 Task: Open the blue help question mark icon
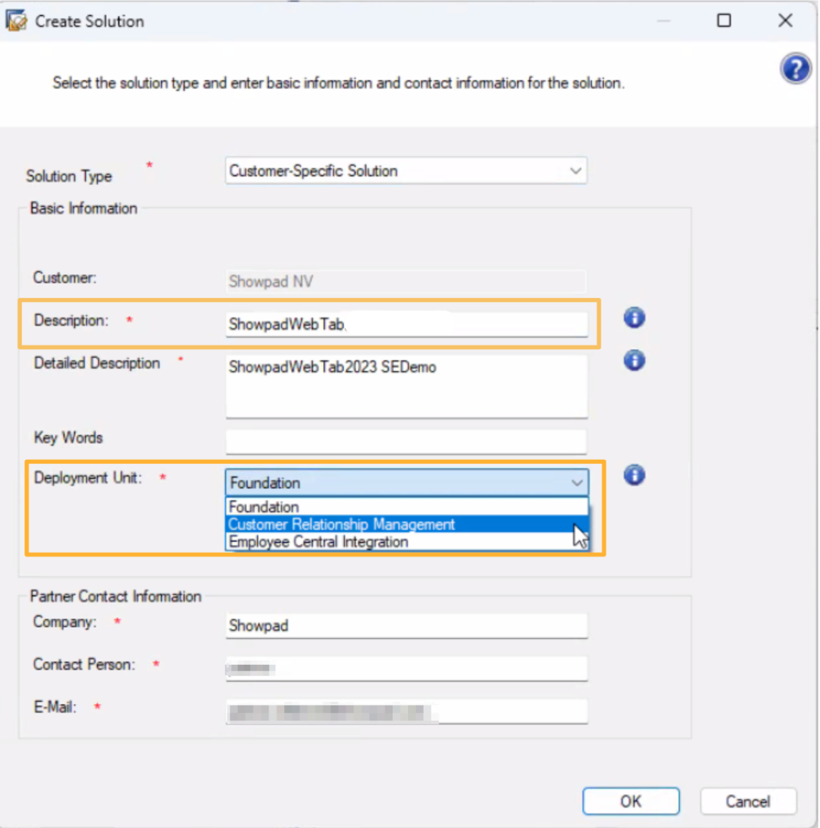click(795, 68)
